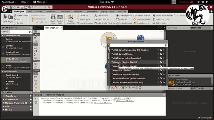214x120 pixels.
Task: Toggle favorite star for To E-Mail Addresses [within Properties]
Action: point(158,78)
